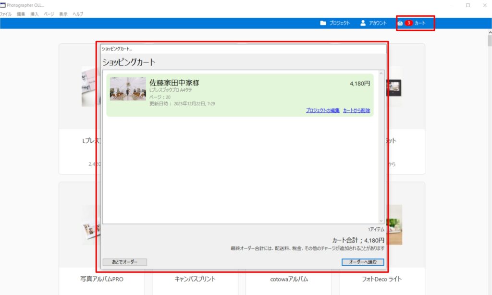492x295 pixels.
Task: Open the 編集 menu
Action: [x=21, y=14]
